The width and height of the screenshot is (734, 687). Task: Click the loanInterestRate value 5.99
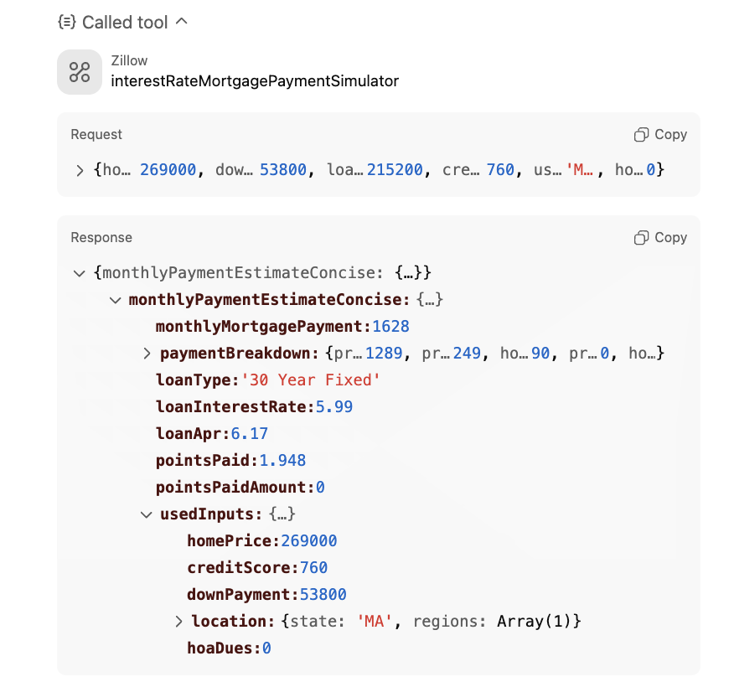coord(333,407)
